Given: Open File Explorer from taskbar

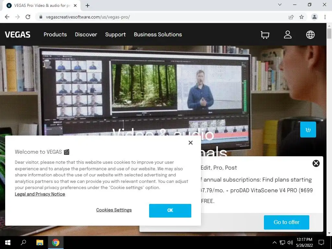Looking at the screenshot, I should coord(40,243).
